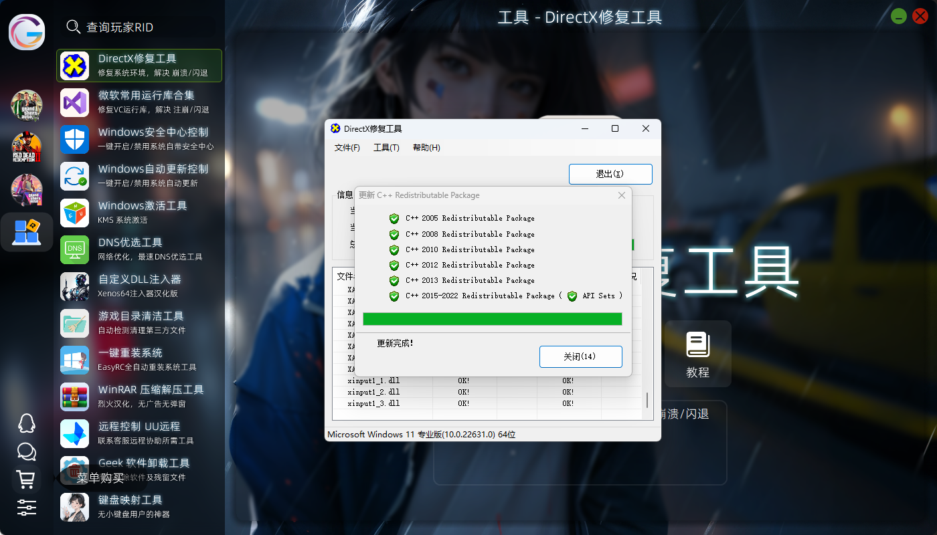Click the 关闭(14) button
937x535 pixels.
[x=580, y=356]
